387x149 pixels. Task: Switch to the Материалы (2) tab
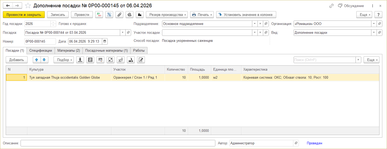[x=69, y=50]
